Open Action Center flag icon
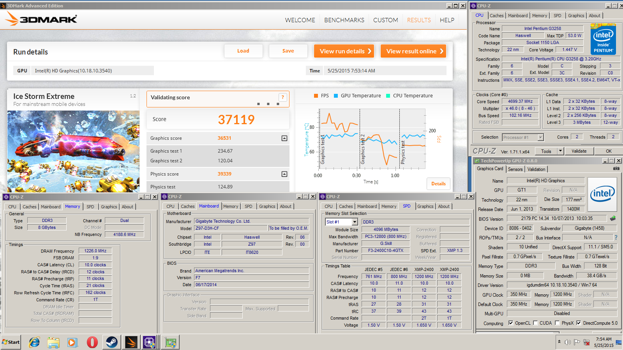The height and width of the screenshot is (350, 623). 577,342
